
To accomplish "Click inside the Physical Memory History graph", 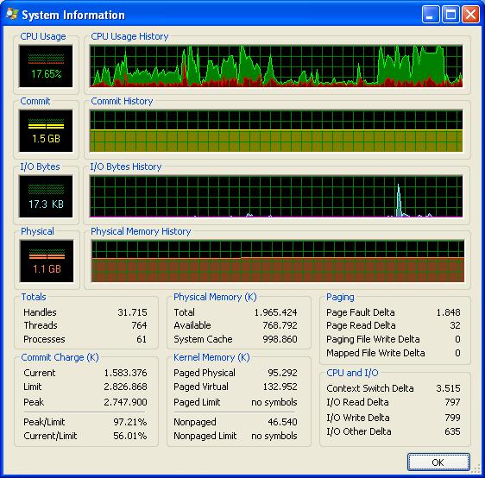I will tap(278, 261).
